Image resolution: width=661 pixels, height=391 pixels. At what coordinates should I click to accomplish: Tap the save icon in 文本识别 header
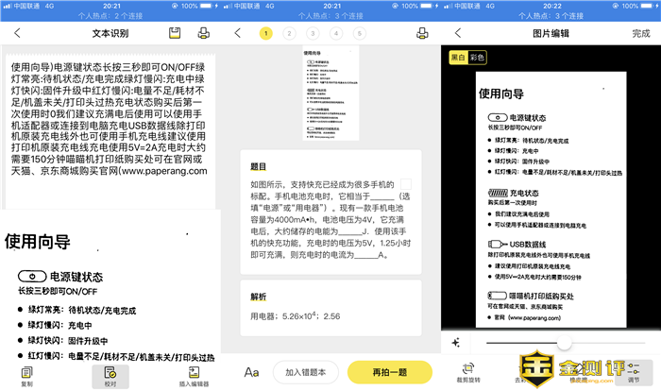pos(175,33)
